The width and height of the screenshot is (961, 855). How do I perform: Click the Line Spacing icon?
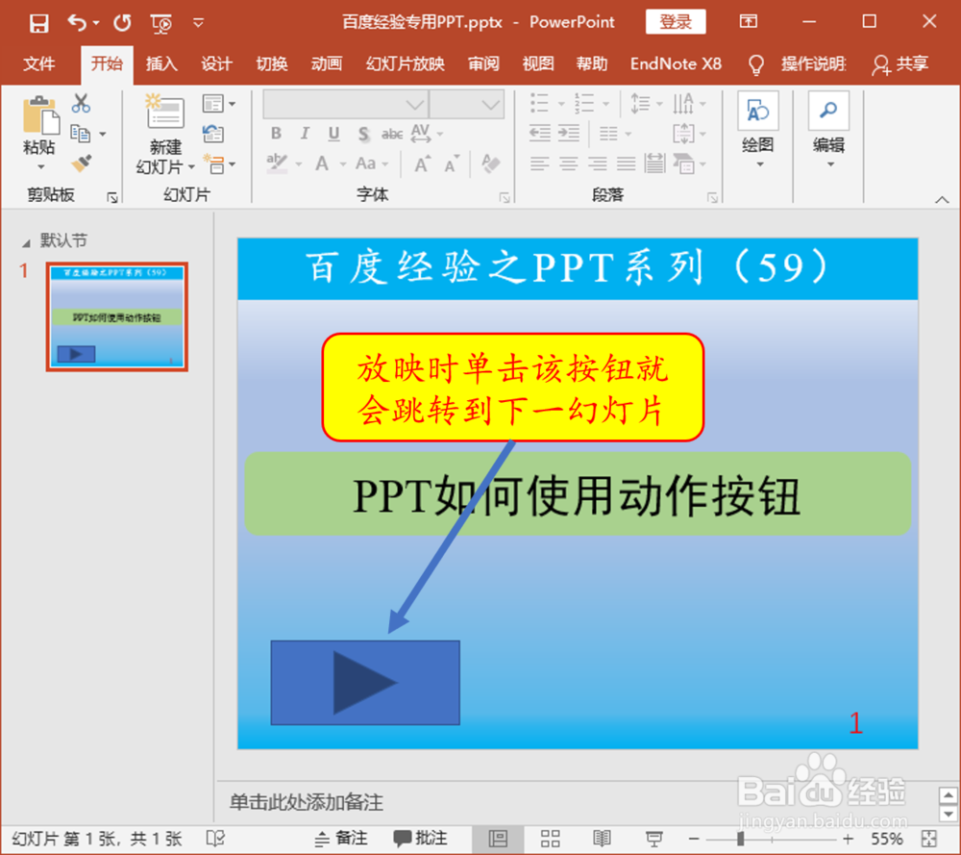point(640,103)
